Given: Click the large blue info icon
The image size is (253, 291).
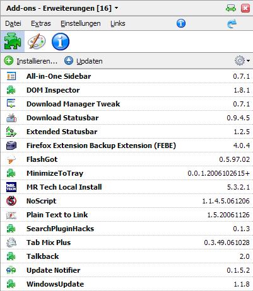Looking at the screenshot, I should (x=61, y=42).
